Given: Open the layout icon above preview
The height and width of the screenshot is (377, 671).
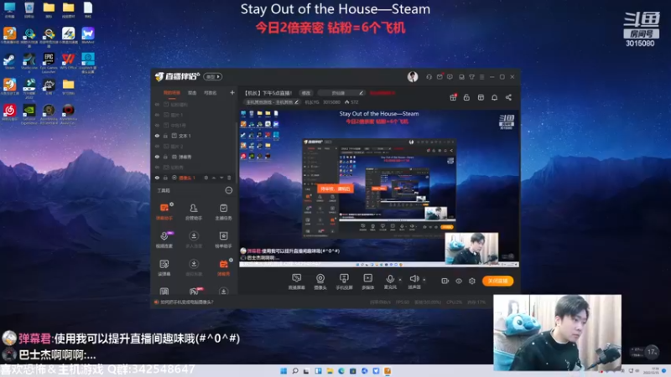Looking at the screenshot, I should 481,97.
